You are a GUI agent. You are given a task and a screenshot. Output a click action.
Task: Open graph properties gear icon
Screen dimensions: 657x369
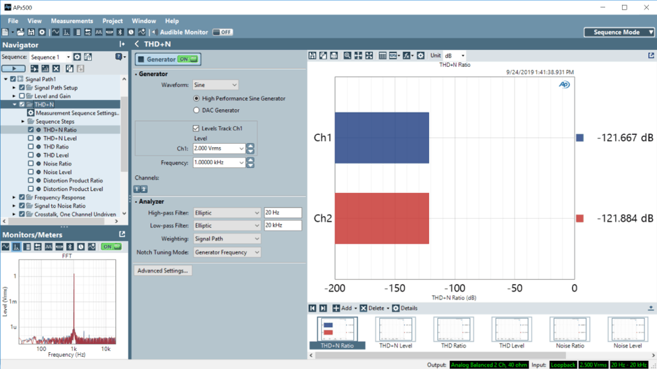pyautogui.click(x=420, y=55)
